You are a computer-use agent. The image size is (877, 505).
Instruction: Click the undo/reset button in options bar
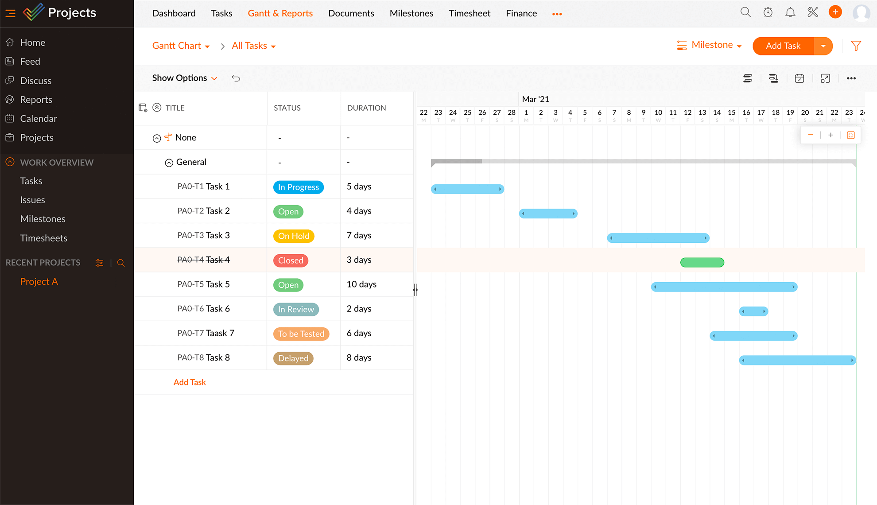(237, 78)
